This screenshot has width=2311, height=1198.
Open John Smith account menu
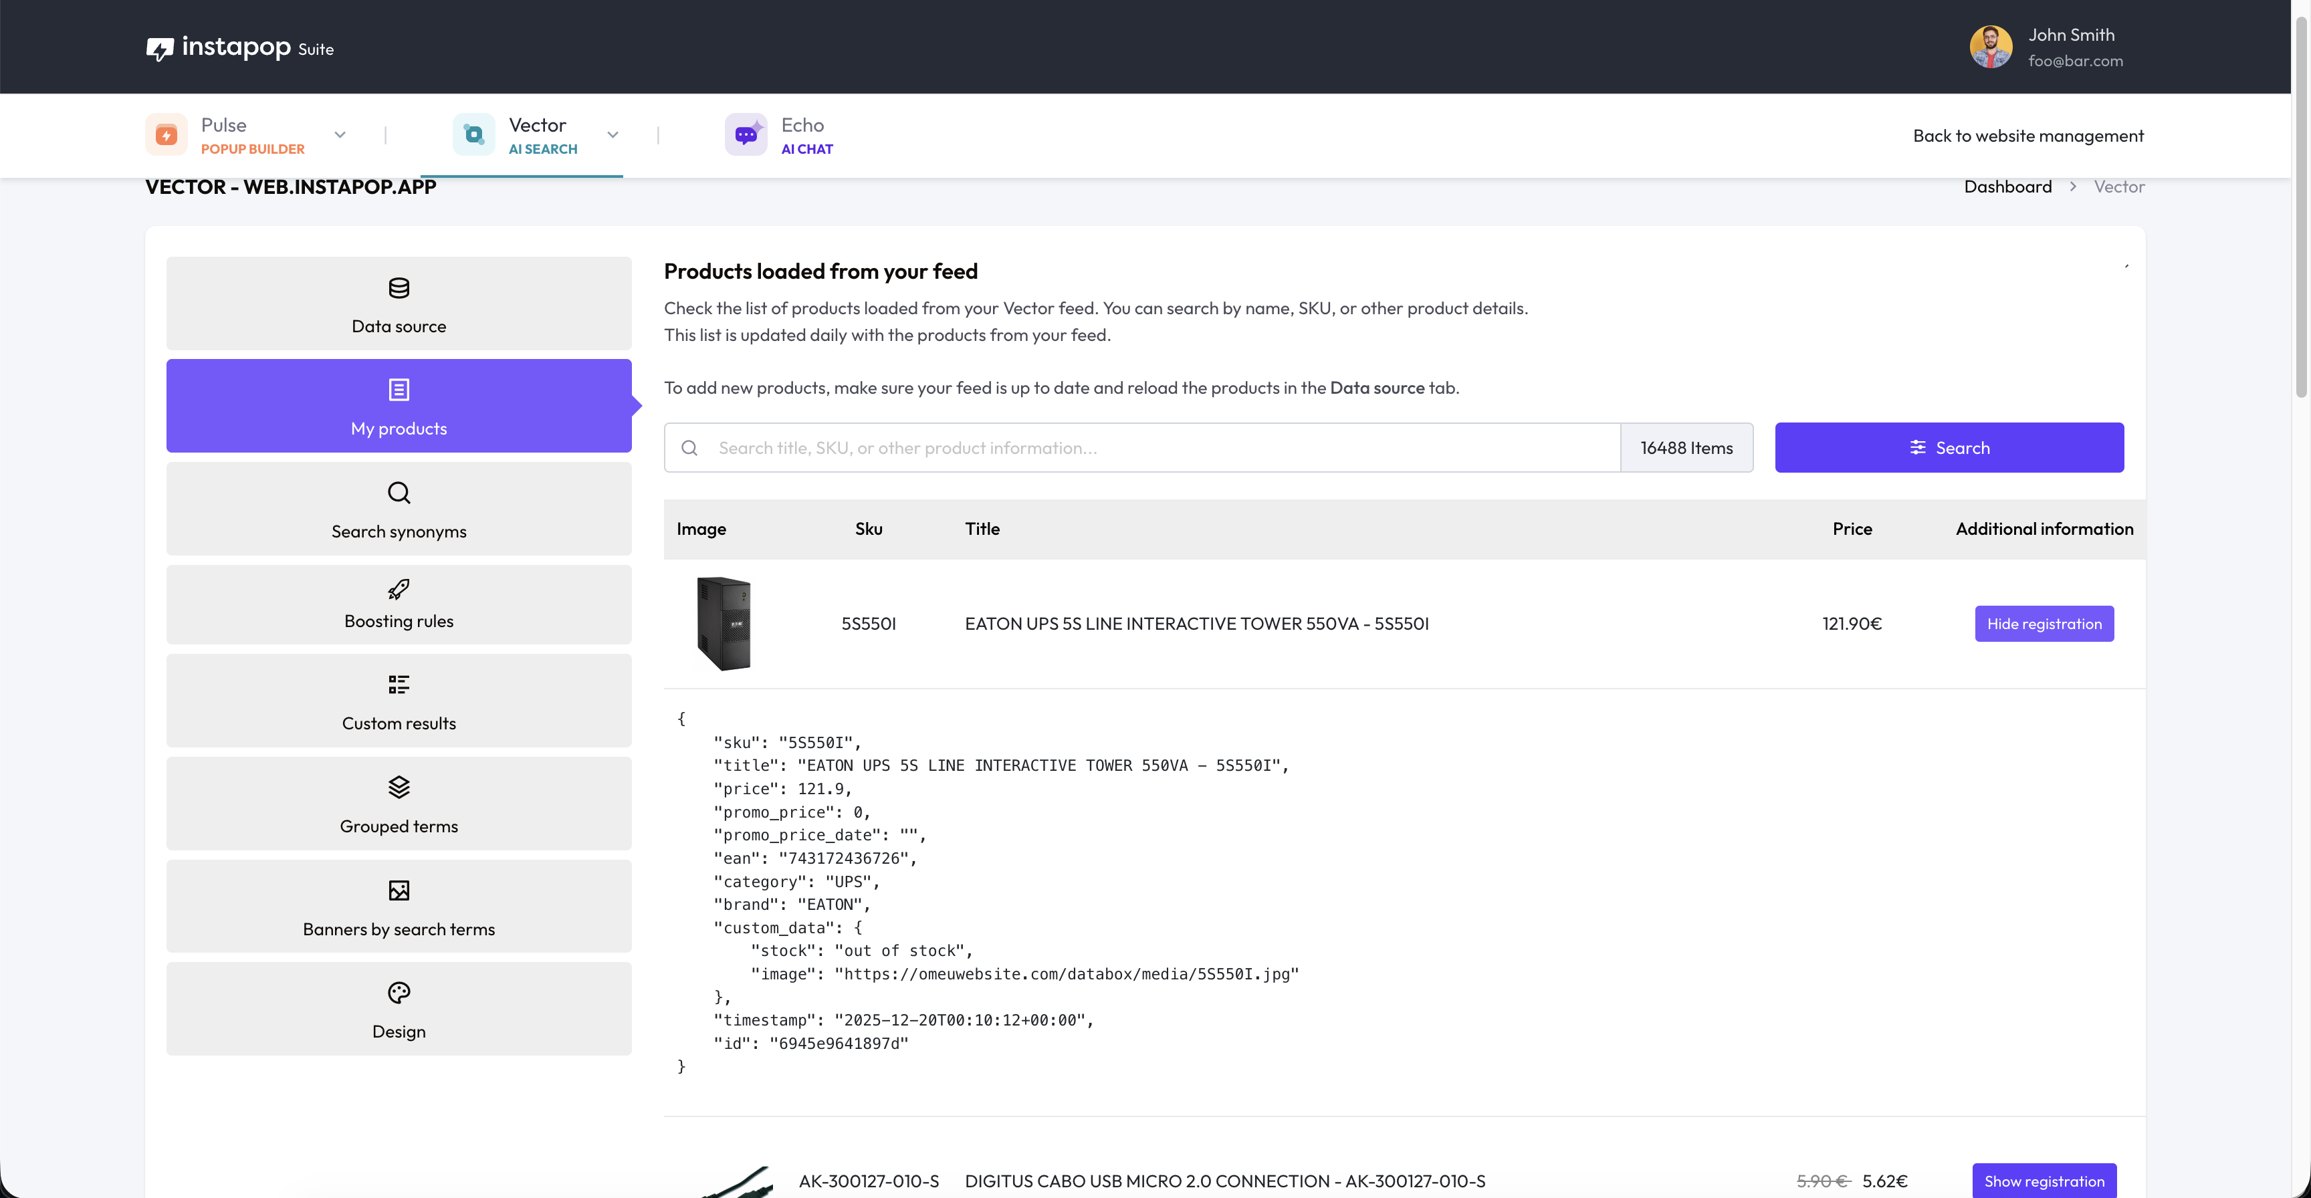click(x=2046, y=47)
